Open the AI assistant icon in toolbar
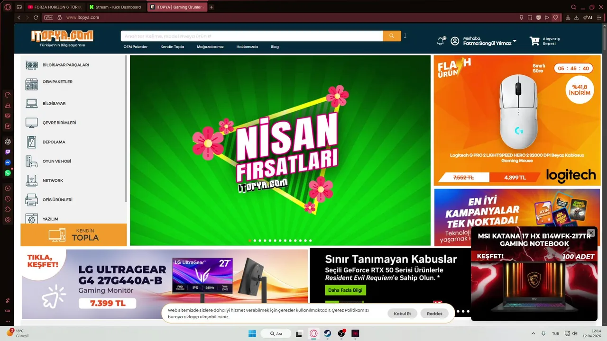The height and width of the screenshot is (341, 607). [x=588, y=18]
